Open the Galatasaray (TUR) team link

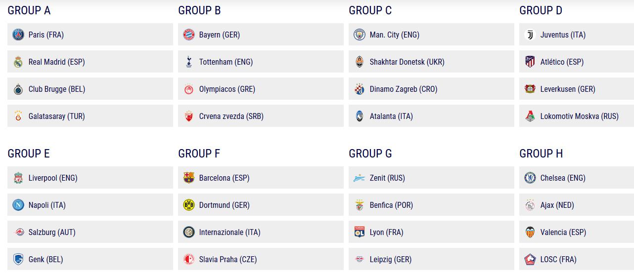pos(90,116)
